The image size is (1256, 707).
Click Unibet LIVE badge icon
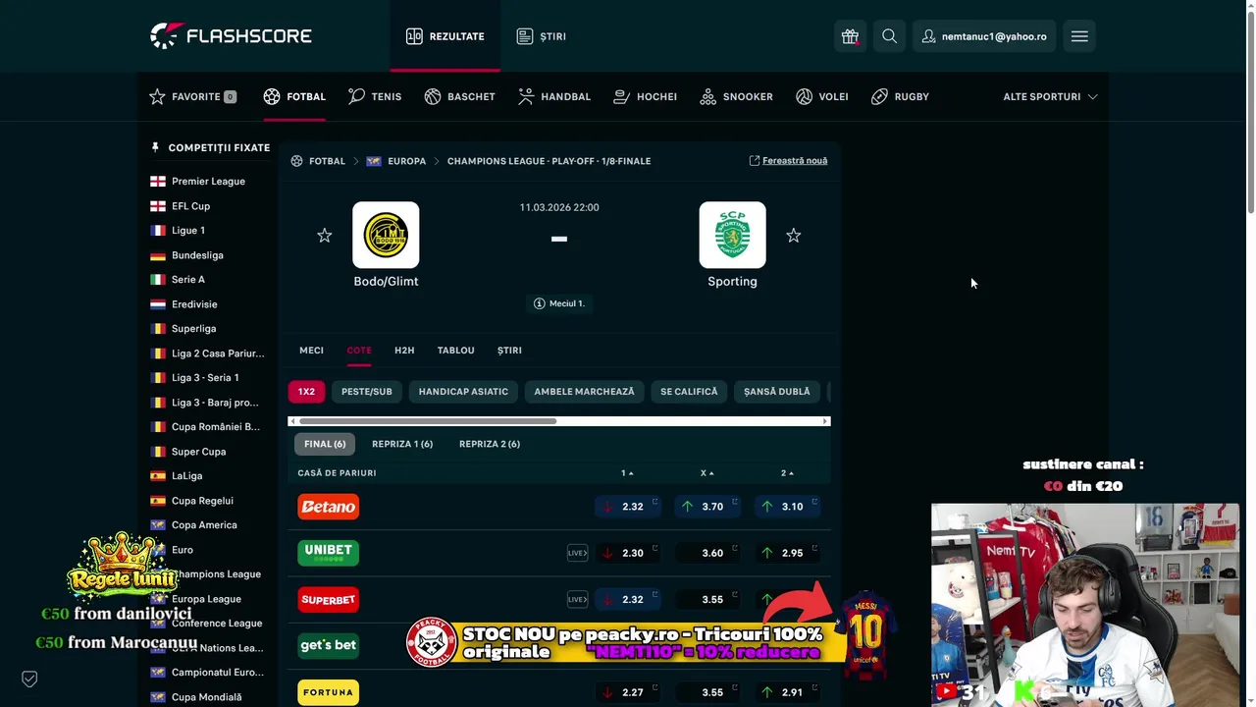(x=577, y=553)
